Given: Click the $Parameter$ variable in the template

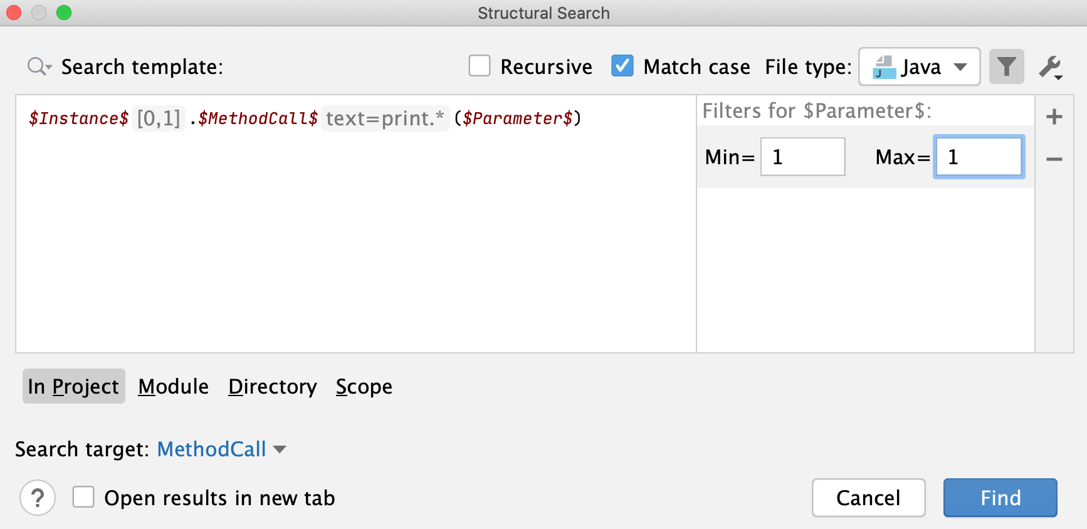Looking at the screenshot, I should [517, 118].
